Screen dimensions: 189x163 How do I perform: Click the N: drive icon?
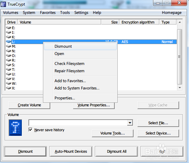pos(9,51)
